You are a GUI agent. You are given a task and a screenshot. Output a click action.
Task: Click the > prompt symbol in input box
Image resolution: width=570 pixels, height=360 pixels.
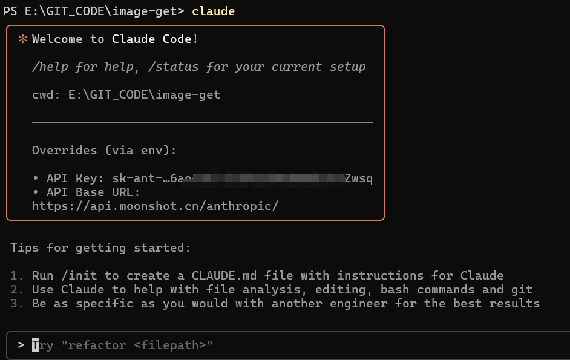pos(21,345)
